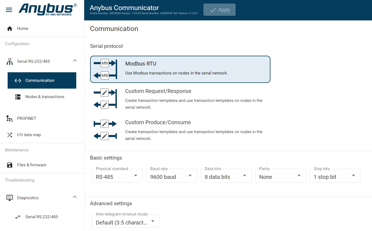
Task: Click the Serial RS-232/485 diagnostics swap-arrows icon
Action: click(18, 217)
